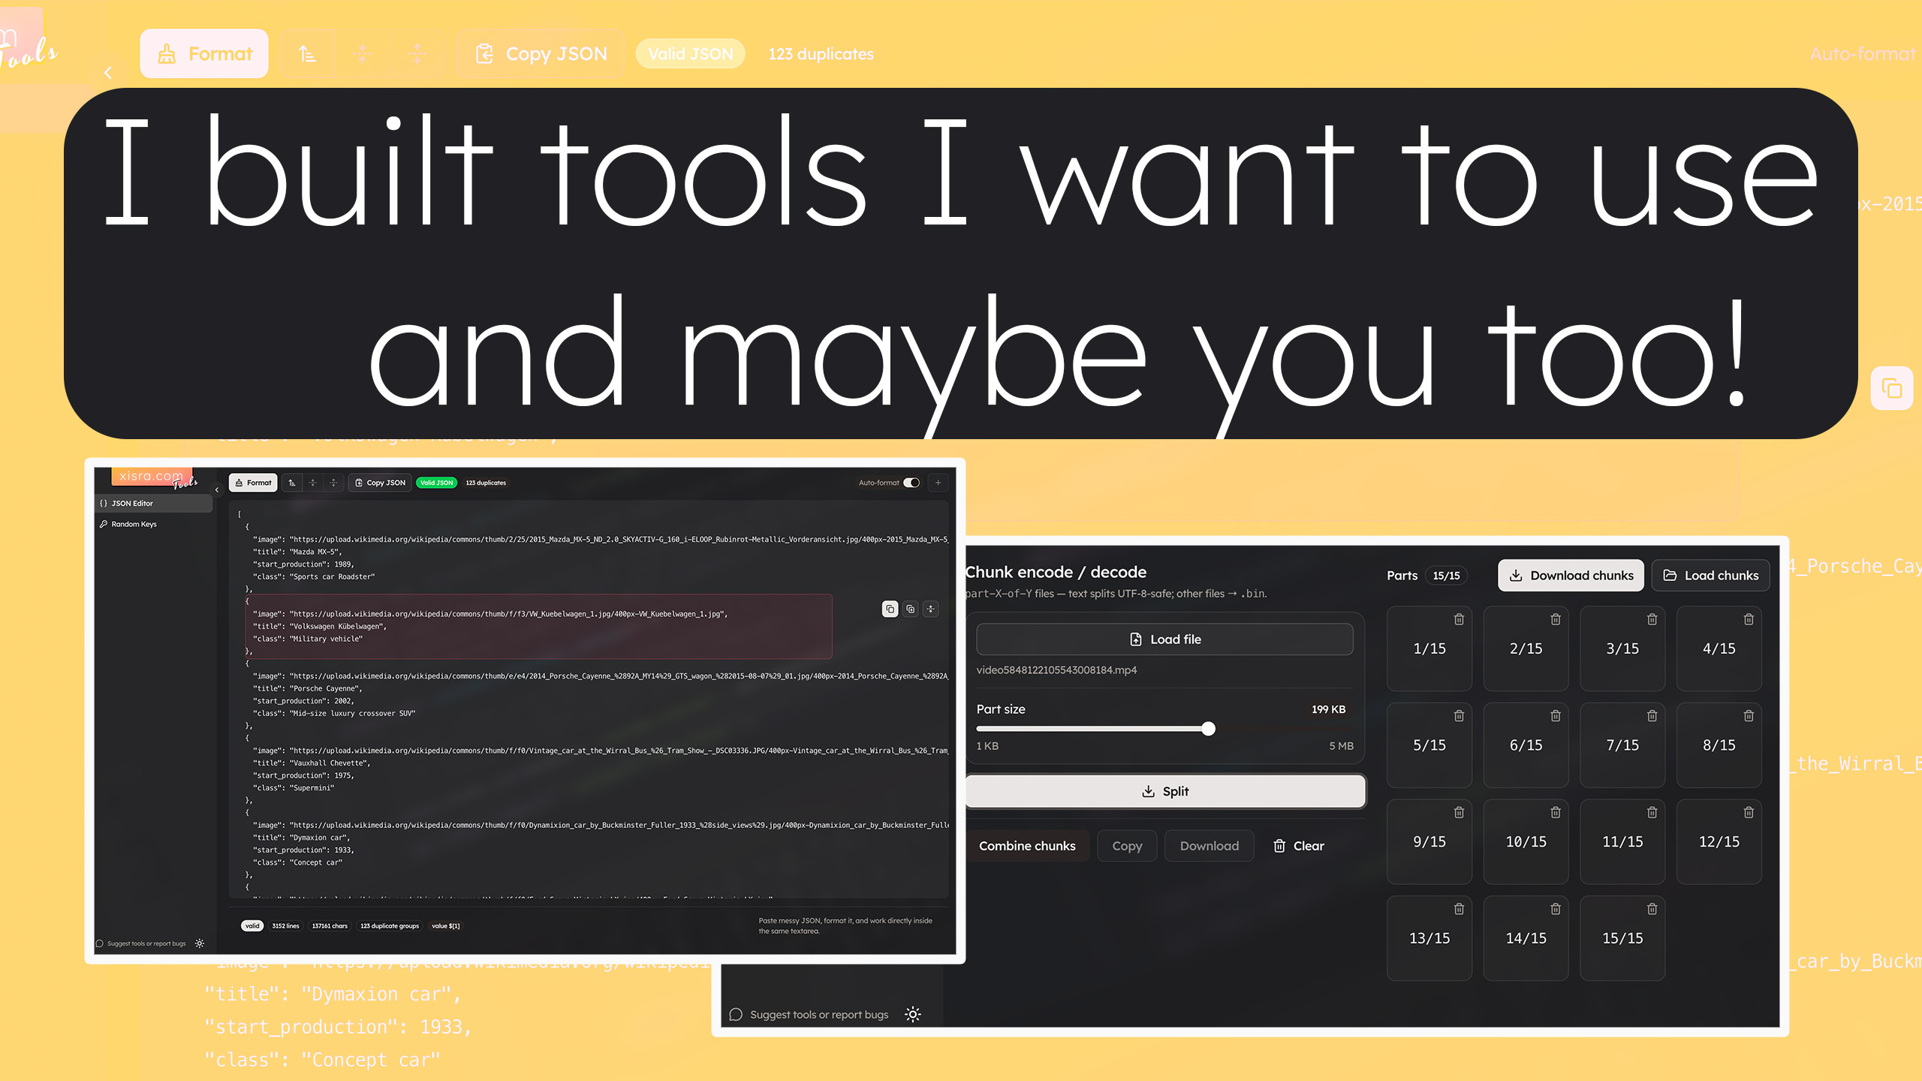The image size is (1922, 1081).
Task: Delete chunk 4/15 via its trash icon
Action: pos(1749,619)
